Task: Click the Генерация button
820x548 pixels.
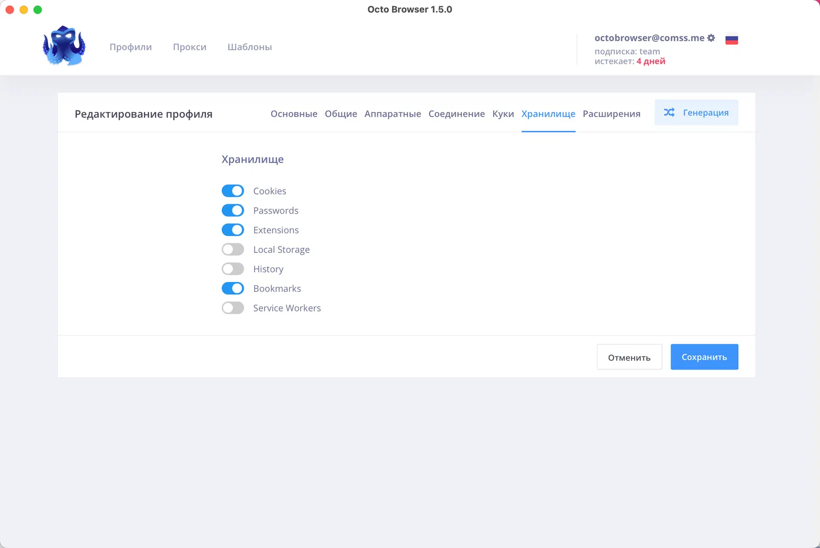Action: coord(696,113)
